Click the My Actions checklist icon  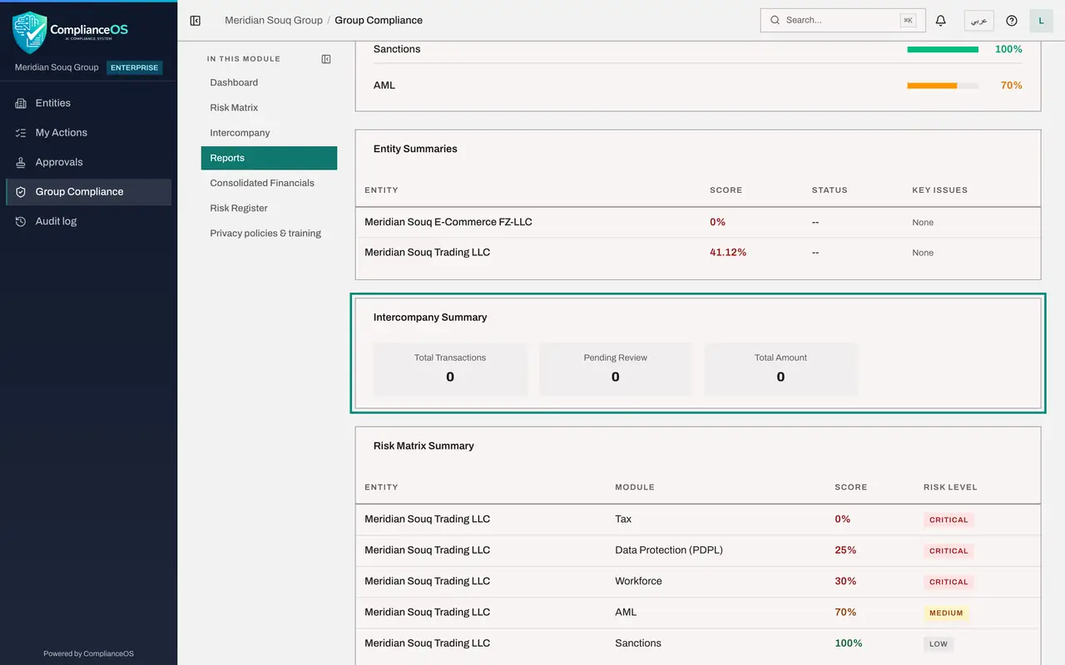tap(21, 133)
